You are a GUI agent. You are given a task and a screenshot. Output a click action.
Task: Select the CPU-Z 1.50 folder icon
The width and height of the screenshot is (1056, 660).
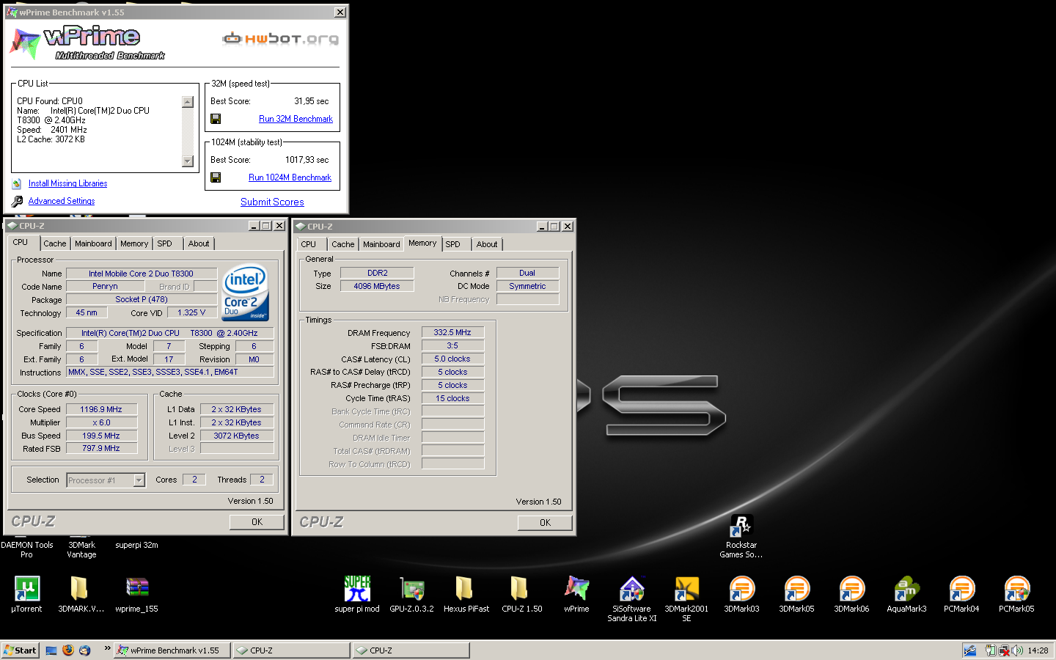(519, 588)
